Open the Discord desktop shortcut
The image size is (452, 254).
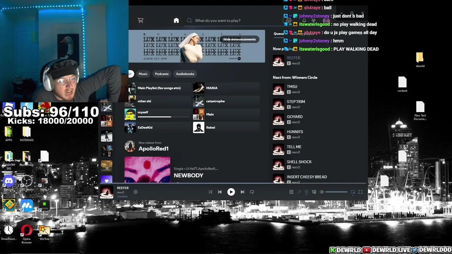pos(9,183)
